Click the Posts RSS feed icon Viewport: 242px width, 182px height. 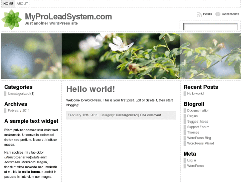click(199, 14)
